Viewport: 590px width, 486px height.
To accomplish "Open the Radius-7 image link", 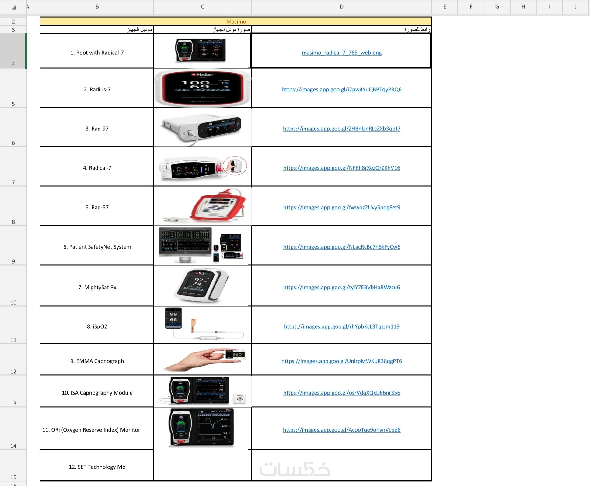I will pyautogui.click(x=341, y=90).
